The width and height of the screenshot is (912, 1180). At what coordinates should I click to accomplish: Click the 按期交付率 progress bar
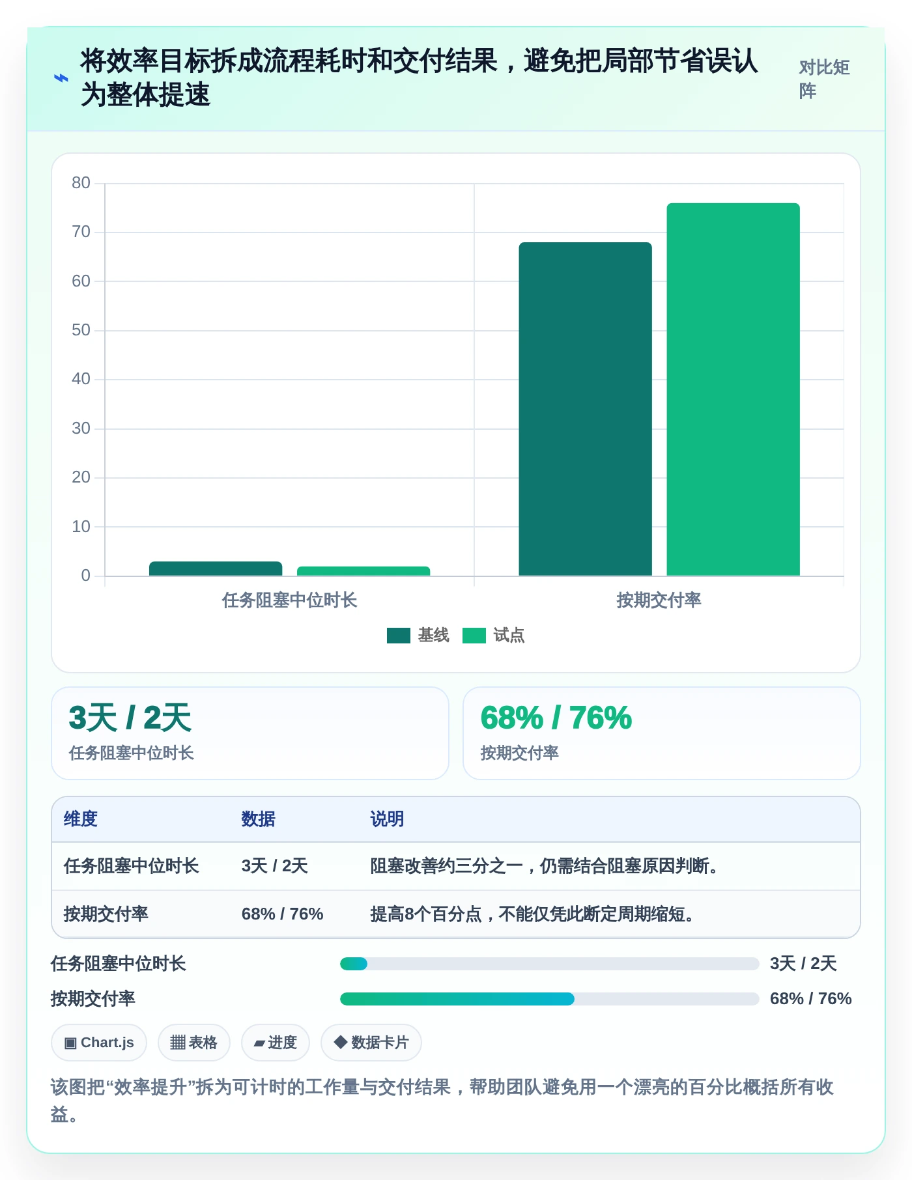[549, 999]
